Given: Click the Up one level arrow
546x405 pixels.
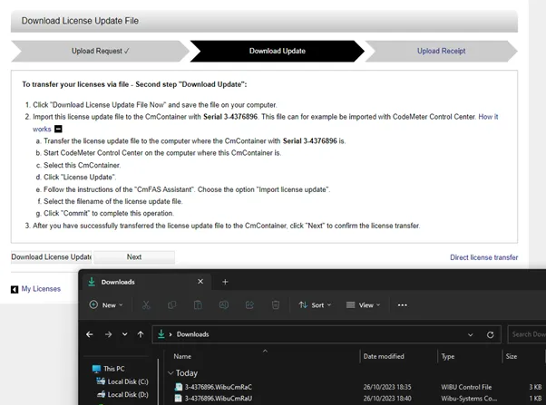Looking at the screenshot, I should click(x=141, y=334).
